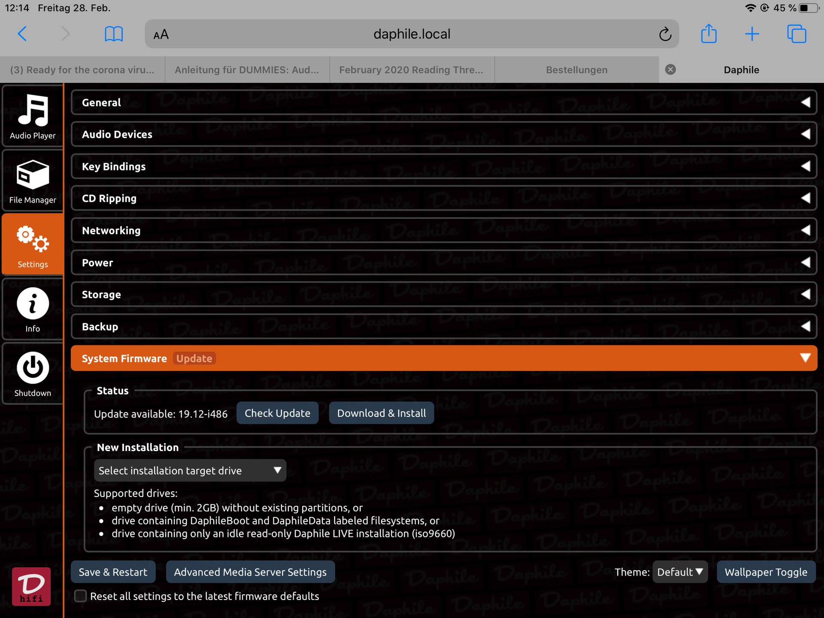
Task: Select the Settings gear icon
Action: click(x=33, y=239)
